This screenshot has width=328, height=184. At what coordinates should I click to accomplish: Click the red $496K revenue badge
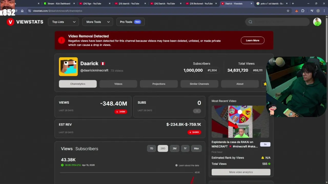click(194, 132)
